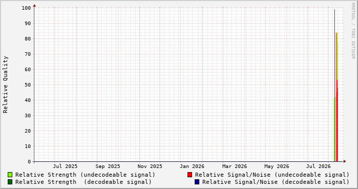
Task: Click the May 2026 x-axis label
Action: (x=276, y=166)
